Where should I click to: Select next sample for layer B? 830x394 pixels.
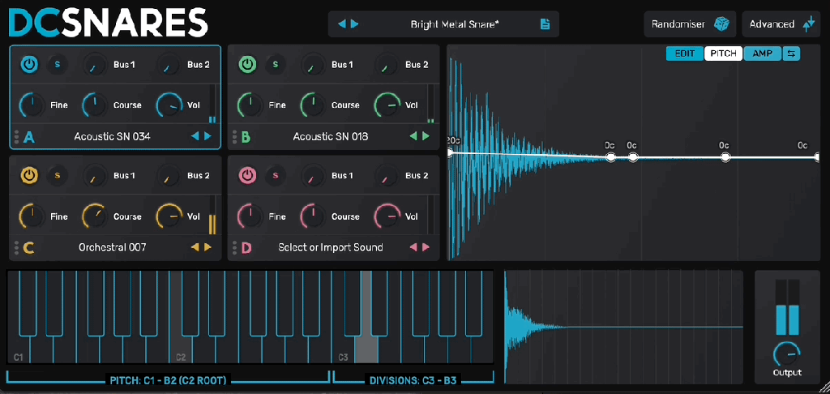(x=426, y=136)
